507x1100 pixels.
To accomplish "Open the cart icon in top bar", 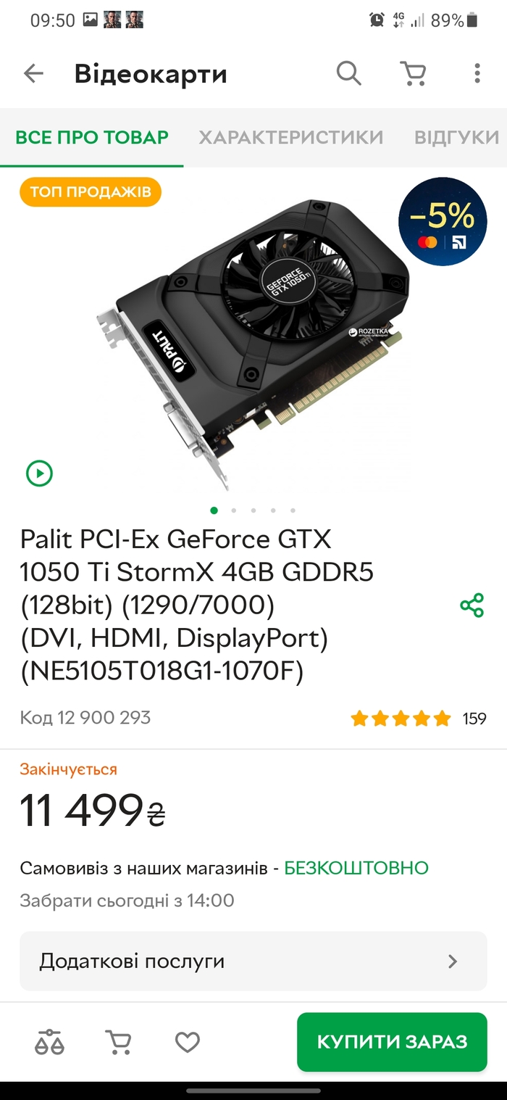I will (x=413, y=73).
